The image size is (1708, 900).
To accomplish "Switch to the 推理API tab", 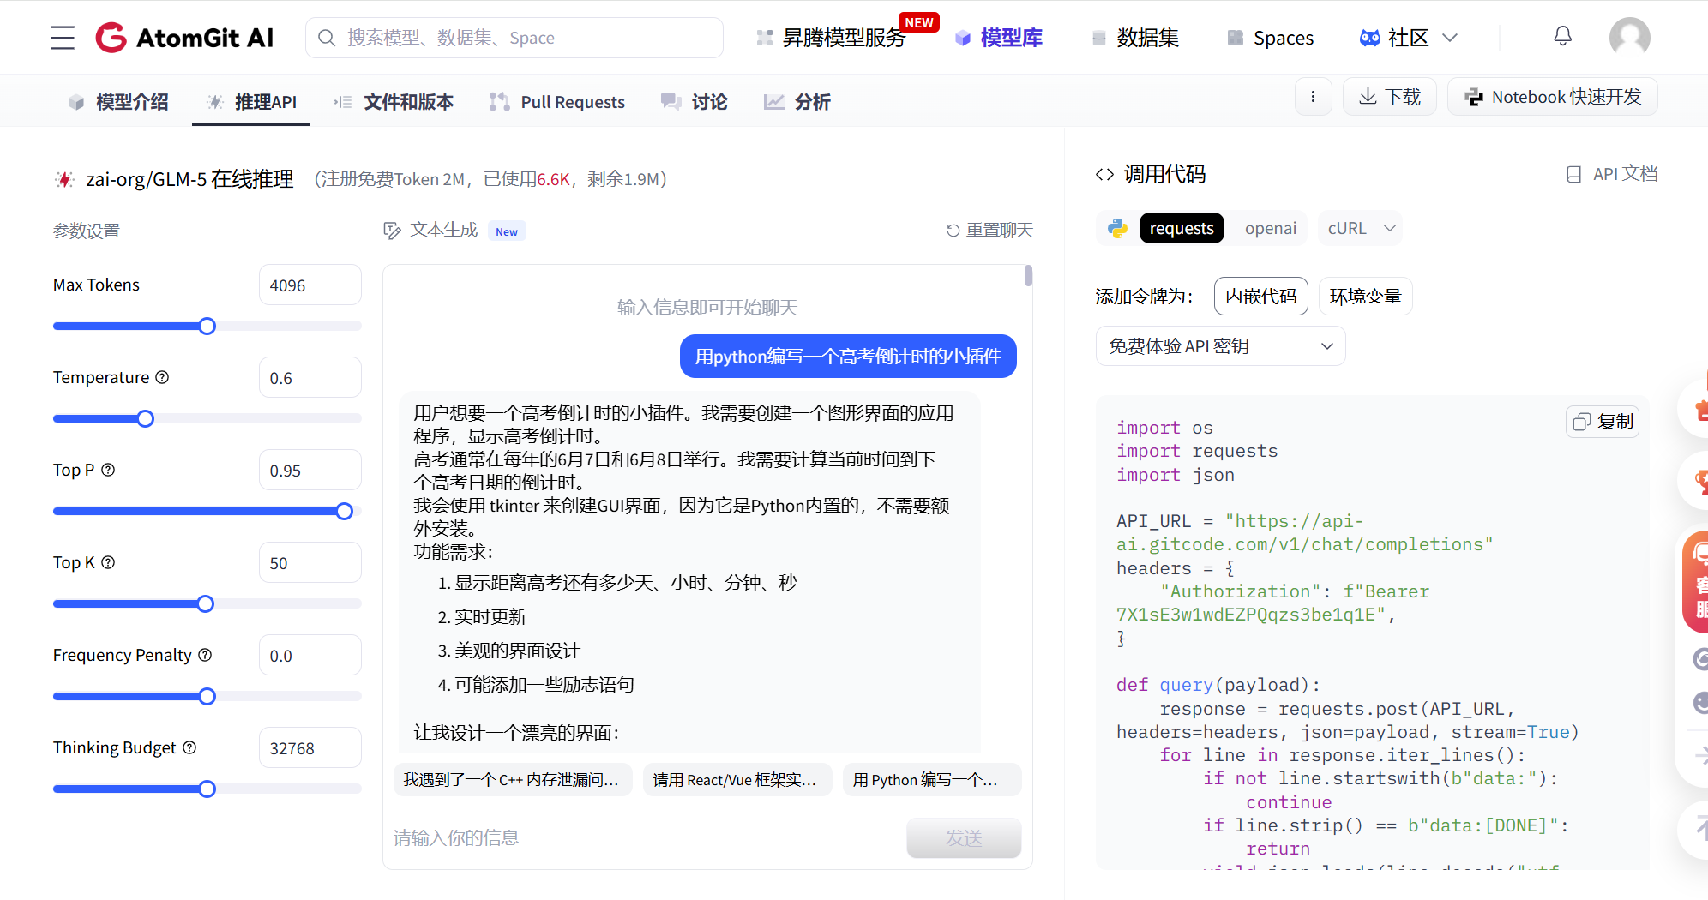I will pos(252,102).
